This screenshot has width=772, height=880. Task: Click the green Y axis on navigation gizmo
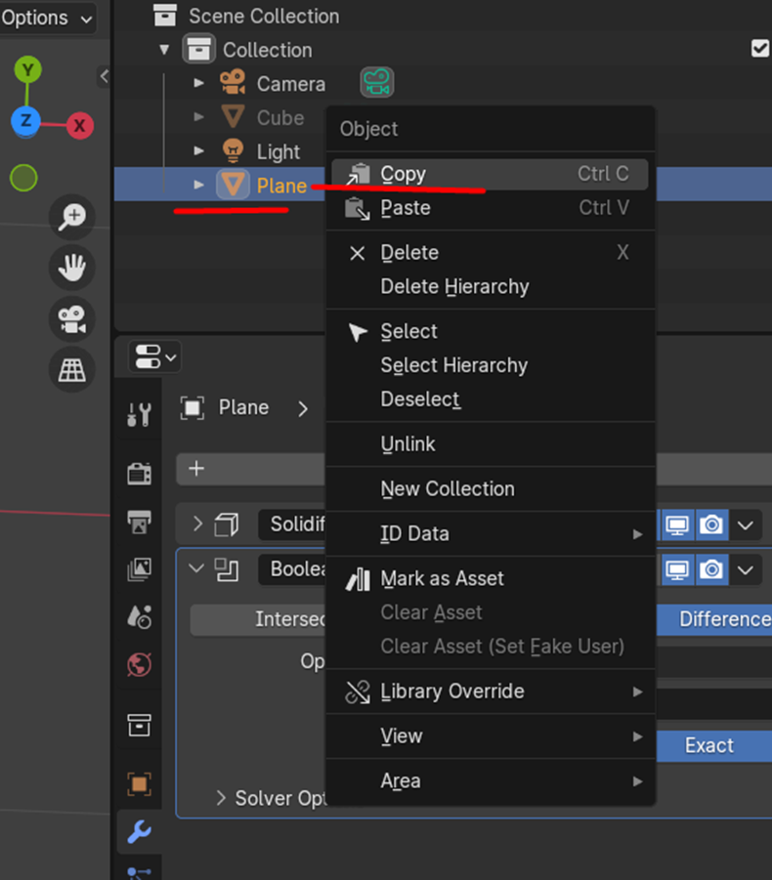27,69
